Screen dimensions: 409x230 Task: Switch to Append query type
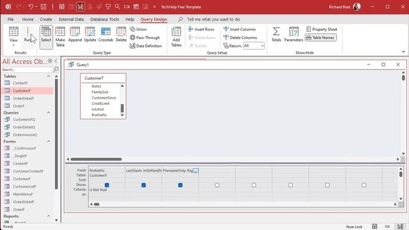pyautogui.click(x=75, y=34)
